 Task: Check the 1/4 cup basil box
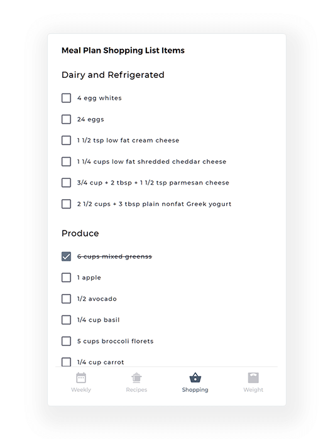(66, 320)
